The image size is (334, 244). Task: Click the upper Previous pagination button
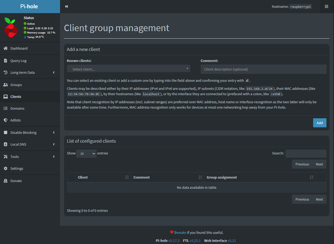tap(302, 164)
